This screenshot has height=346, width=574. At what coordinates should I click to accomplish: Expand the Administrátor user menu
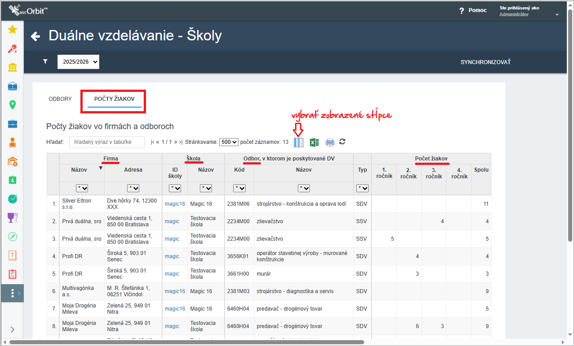coord(557,15)
